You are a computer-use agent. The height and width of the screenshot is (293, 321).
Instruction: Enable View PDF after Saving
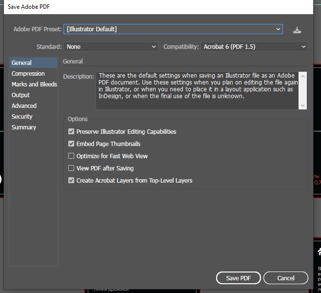click(x=71, y=168)
